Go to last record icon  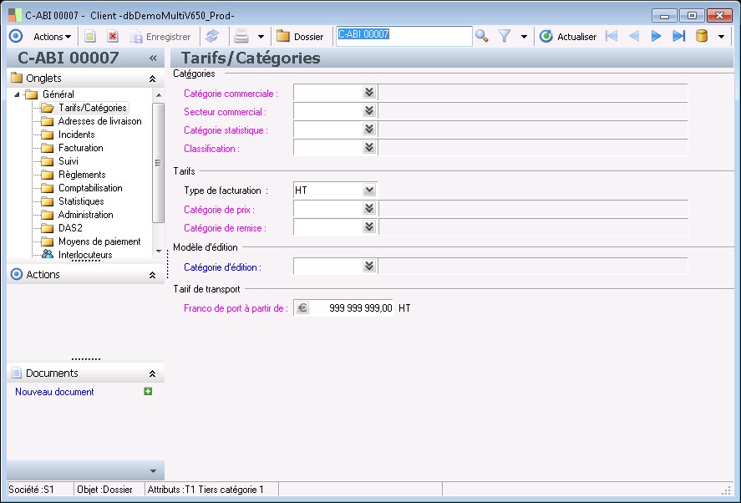[678, 36]
